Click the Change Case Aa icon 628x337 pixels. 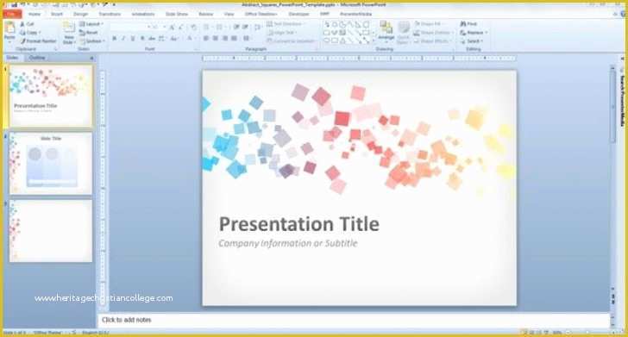click(x=174, y=39)
